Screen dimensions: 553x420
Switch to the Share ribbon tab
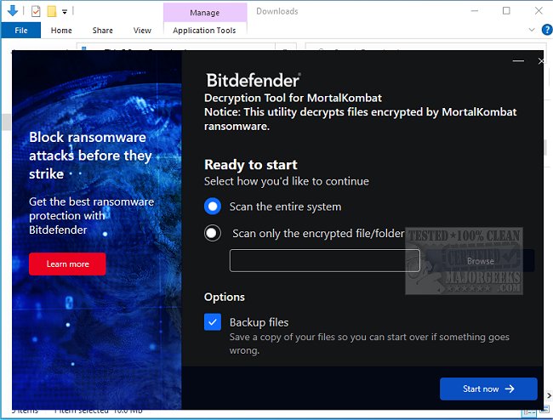pos(103,31)
